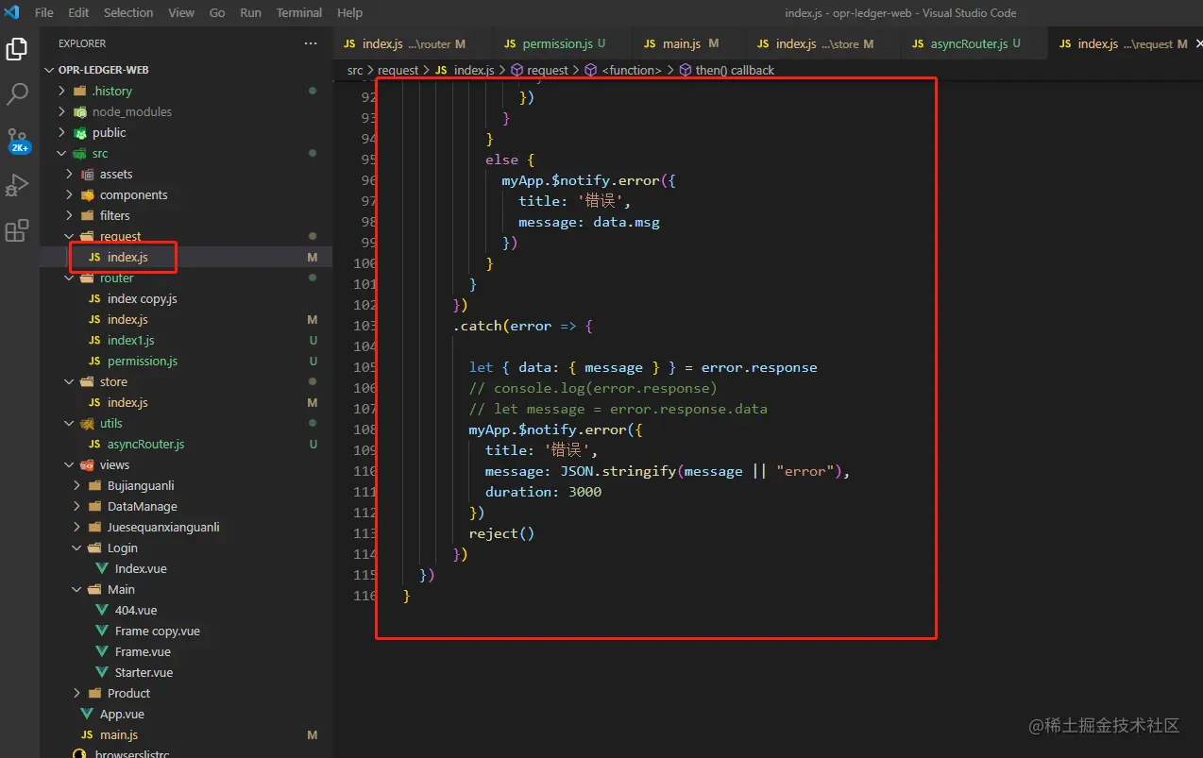Switch to the permission.js tab

pos(556,43)
